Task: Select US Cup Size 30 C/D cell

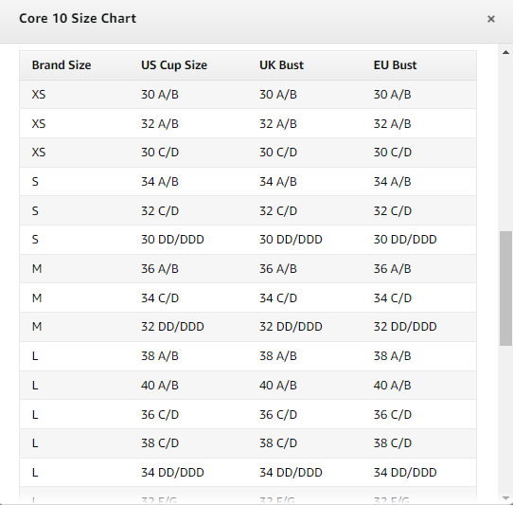Action: point(160,153)
